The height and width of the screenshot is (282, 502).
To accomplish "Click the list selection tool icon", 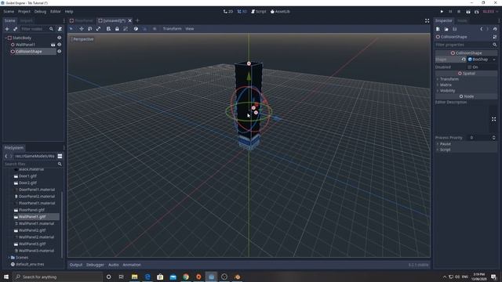I will (x=108, y=29).
